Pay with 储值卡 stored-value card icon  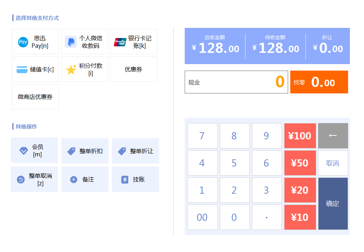(22, 70)
